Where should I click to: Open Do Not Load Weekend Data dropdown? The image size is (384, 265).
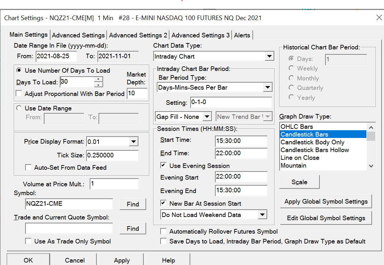pos(262,215)
